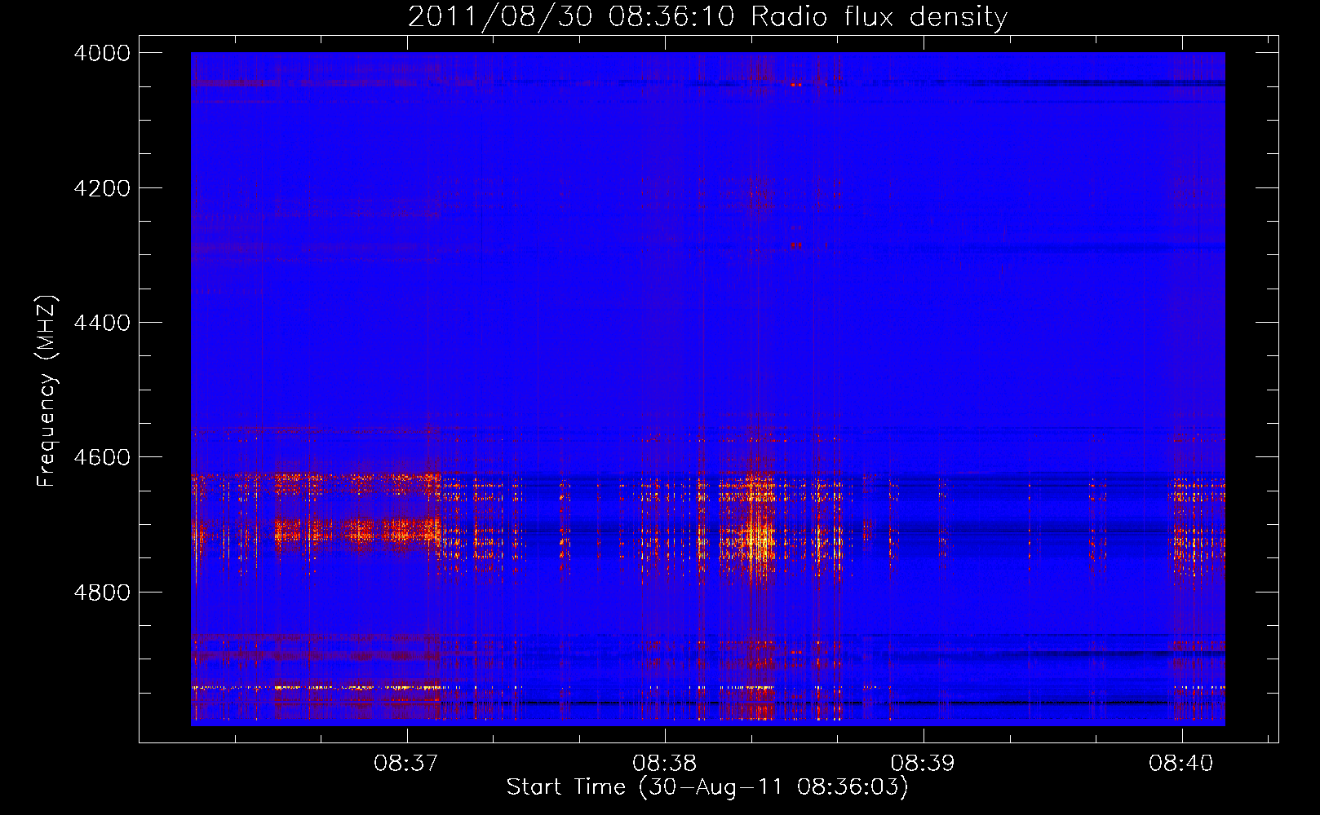Click the 08:40 time tick label
Image resolution: width=1320 pixels, height=815 pixels.
(1181, 764)
